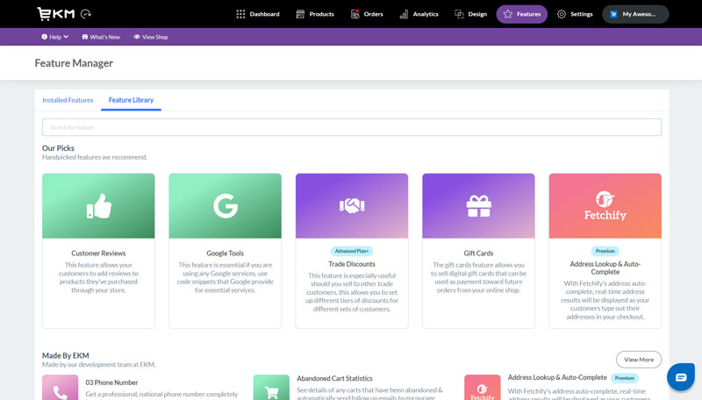Click the shop cart icon in My Aweso...
Viewport: 702px width, 400px height.
pyautogui.click(x=613, y=14)
